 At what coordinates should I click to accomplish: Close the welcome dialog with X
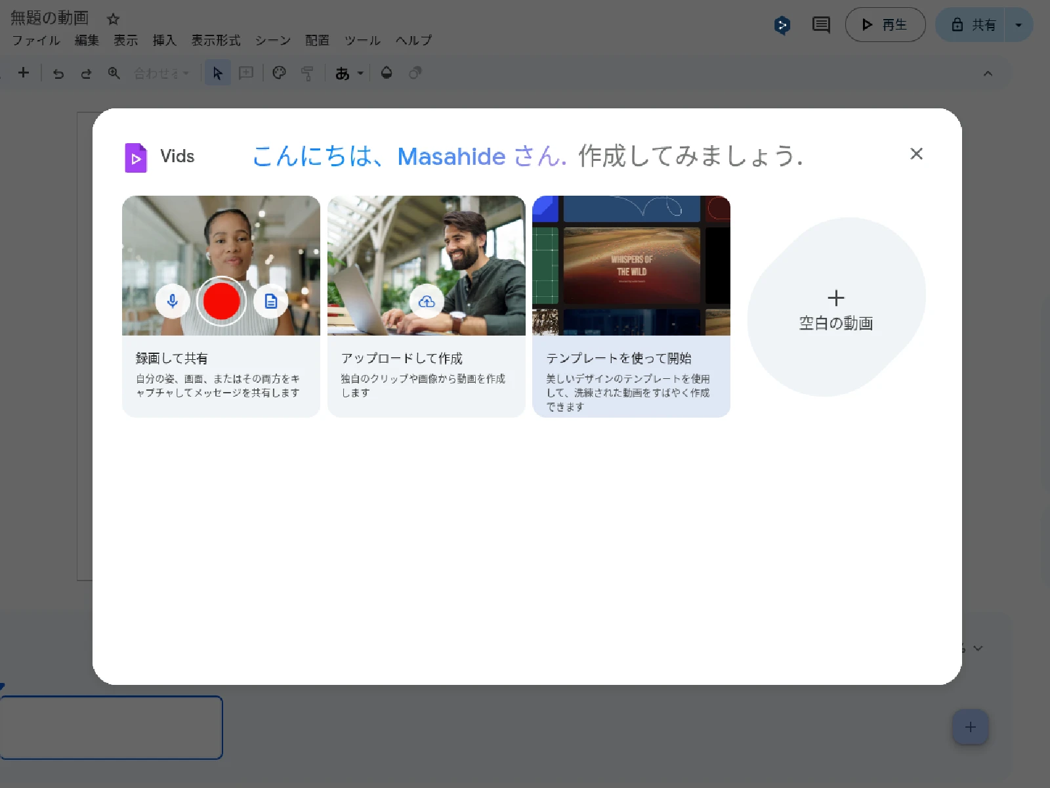point(917,154)
